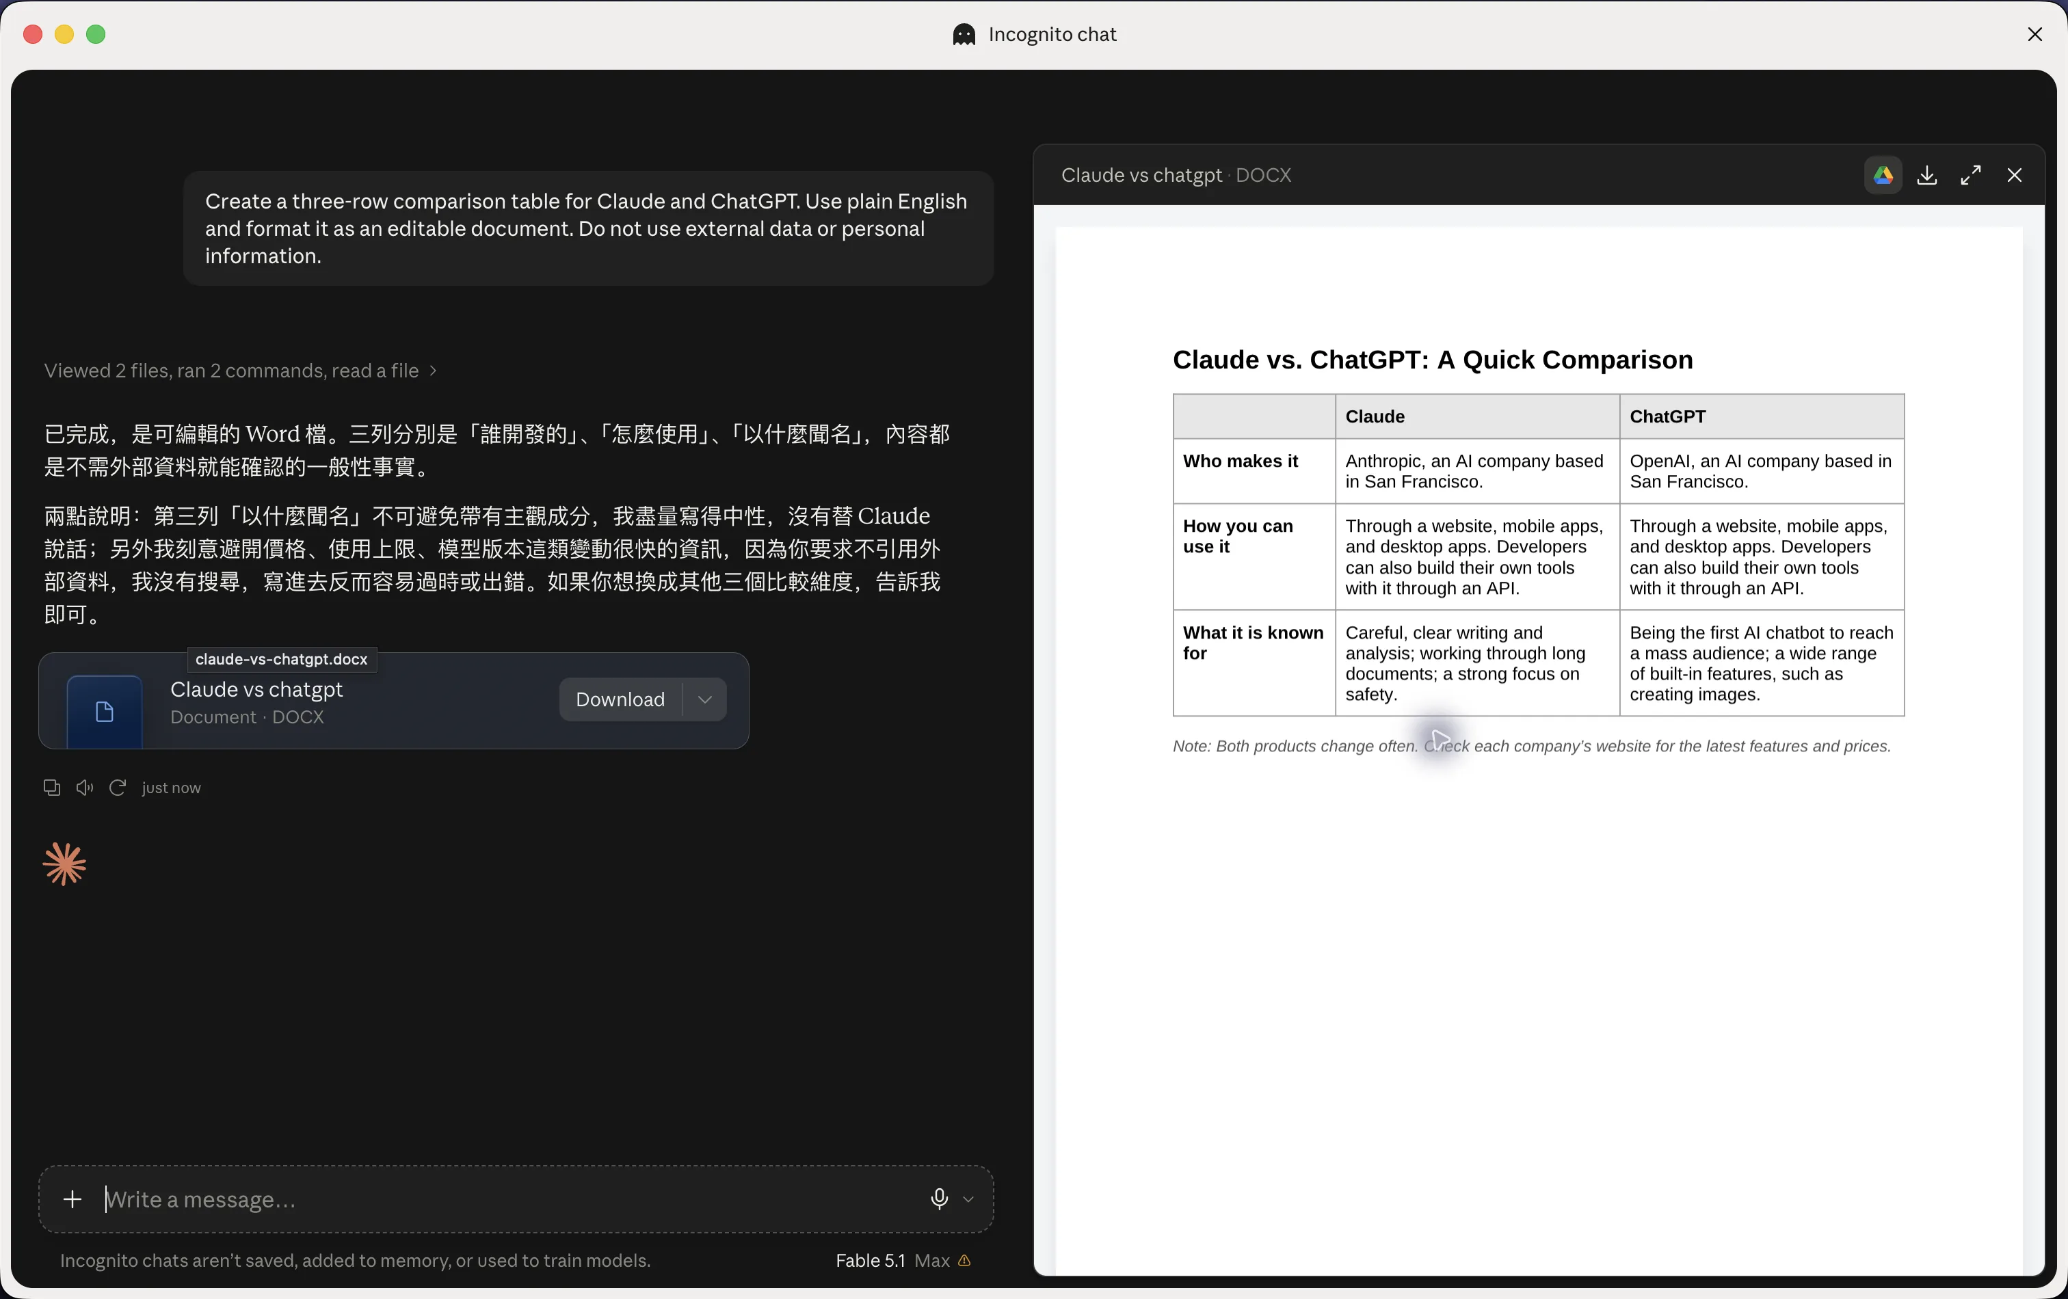Viewport: 2068px width, 1299px height.
Task: Click the 'Claude' column header cell
Action: (x=1477, y=416)
